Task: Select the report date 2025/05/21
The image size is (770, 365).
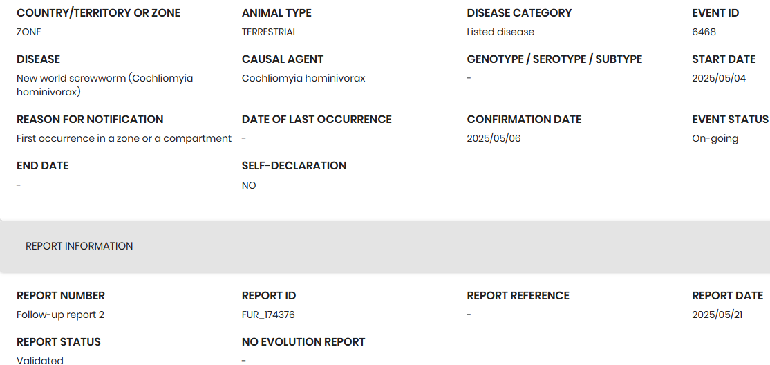Action: pyautogui.click(x=717, y=315)
